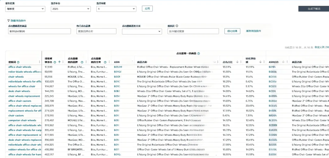Viewport: 329px width, 158px height.
Task: Open menu dots in second ASIN column header
Action: pos(287,62)
